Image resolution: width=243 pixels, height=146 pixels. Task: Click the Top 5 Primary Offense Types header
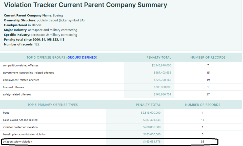pyautogui.click(x=53, y=105)
